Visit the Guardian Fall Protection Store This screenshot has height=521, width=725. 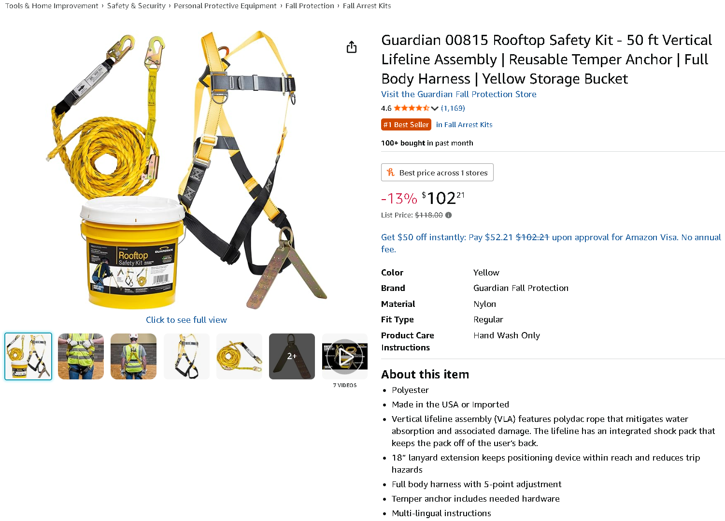coord(458,94)
